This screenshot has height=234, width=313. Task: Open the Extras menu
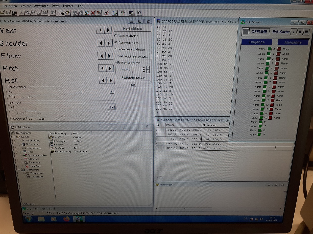pyautogui.click(x=56, y=6)
